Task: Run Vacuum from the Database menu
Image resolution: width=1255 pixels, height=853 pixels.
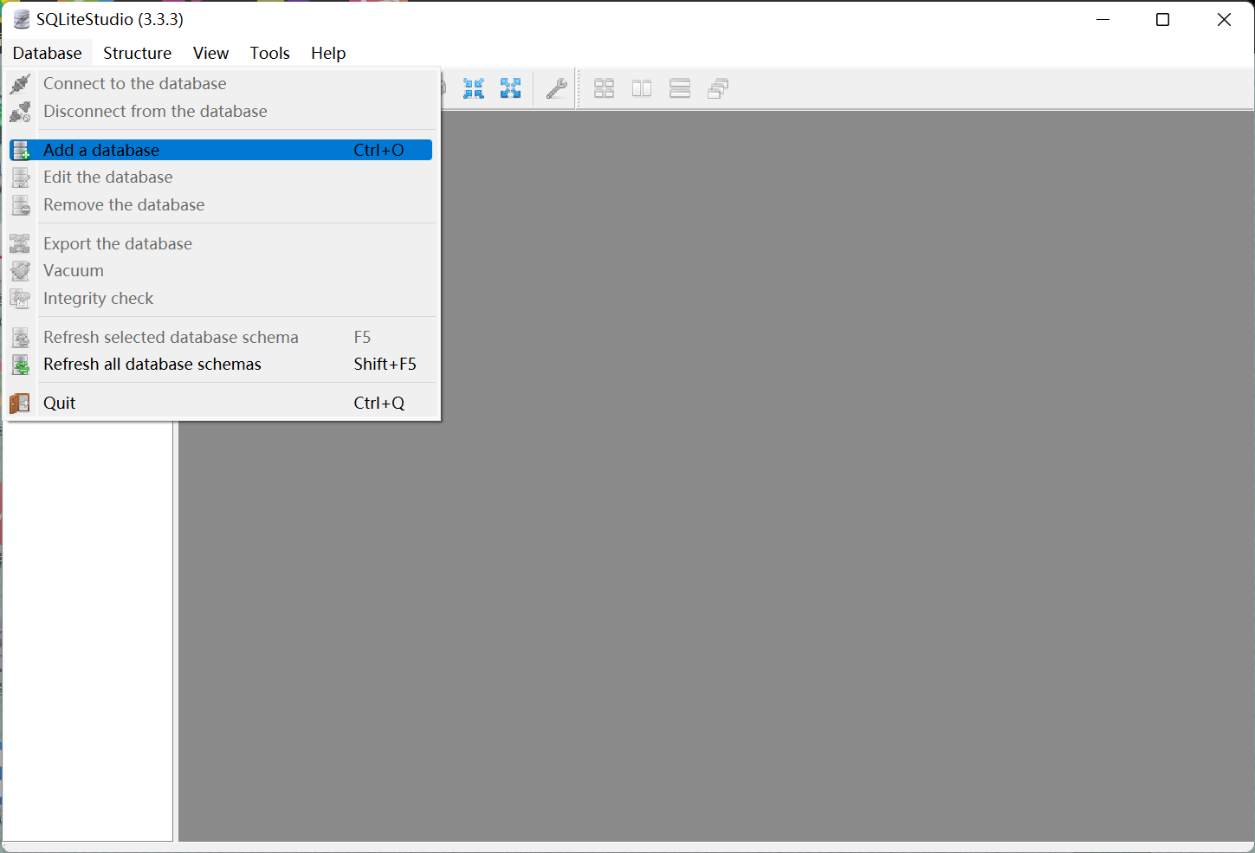Action: (221, 271)
